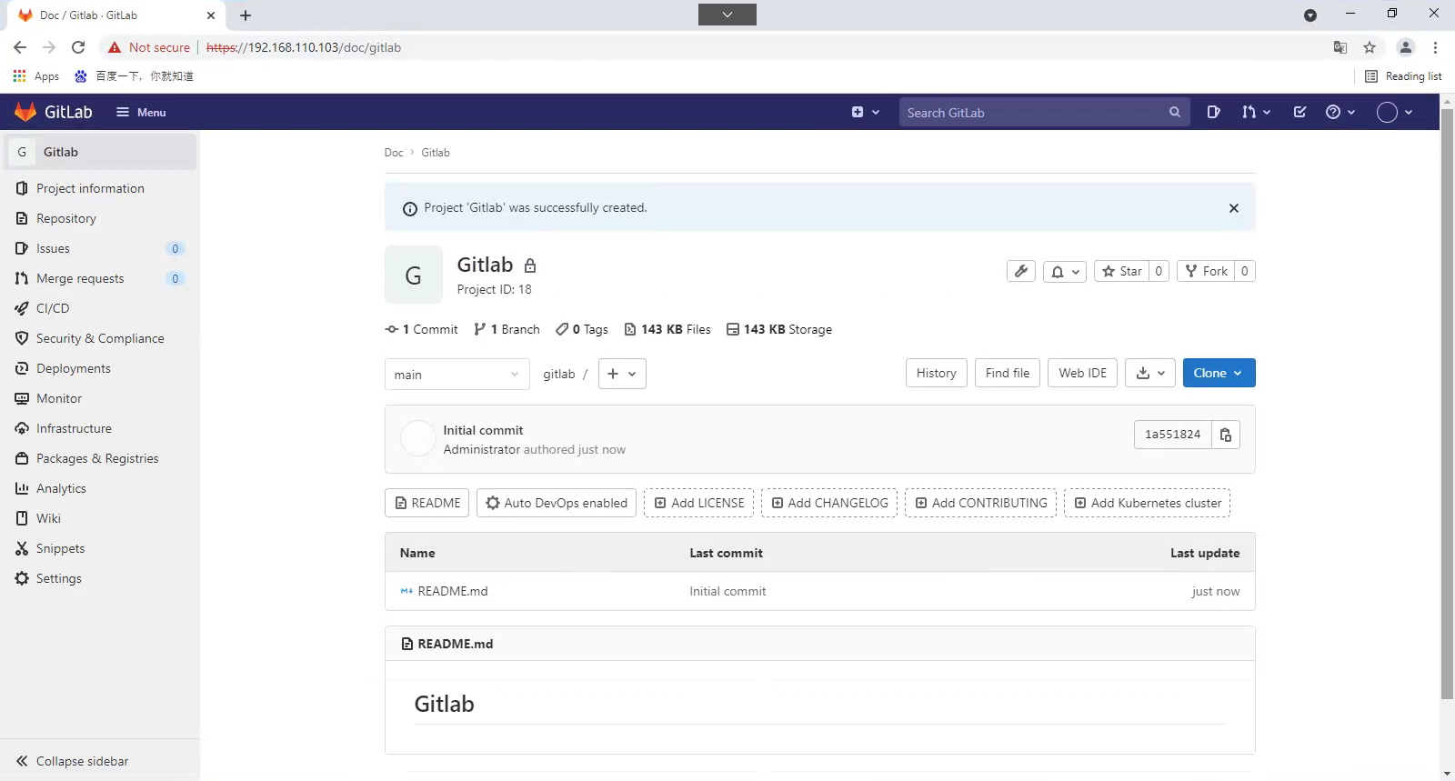This screenshot has height=781, width=1455.
Task: Click the Add CHANGELOG button
Action: 829,503
